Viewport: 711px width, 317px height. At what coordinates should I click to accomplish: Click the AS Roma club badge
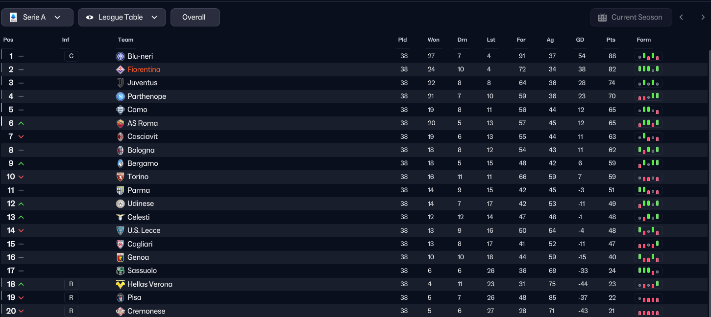tap(120, 123)
